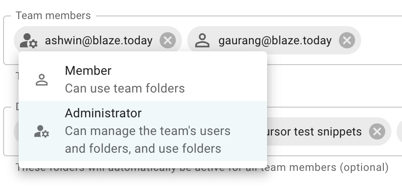Remove gaurang@blaze.today from team members
This screenshot has width=402, height=193.
coord(347,41)
